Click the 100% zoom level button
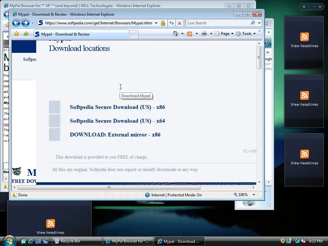The image size is (328, 246). tap(241, 195)
